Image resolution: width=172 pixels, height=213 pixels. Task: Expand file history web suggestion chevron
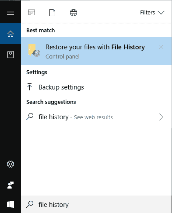click(161, 117)
